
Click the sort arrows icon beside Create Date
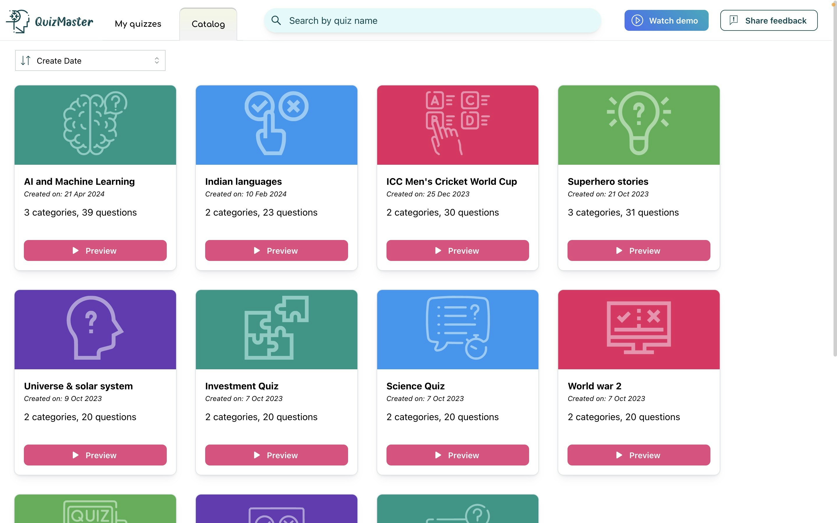click(x=26, y=60)
